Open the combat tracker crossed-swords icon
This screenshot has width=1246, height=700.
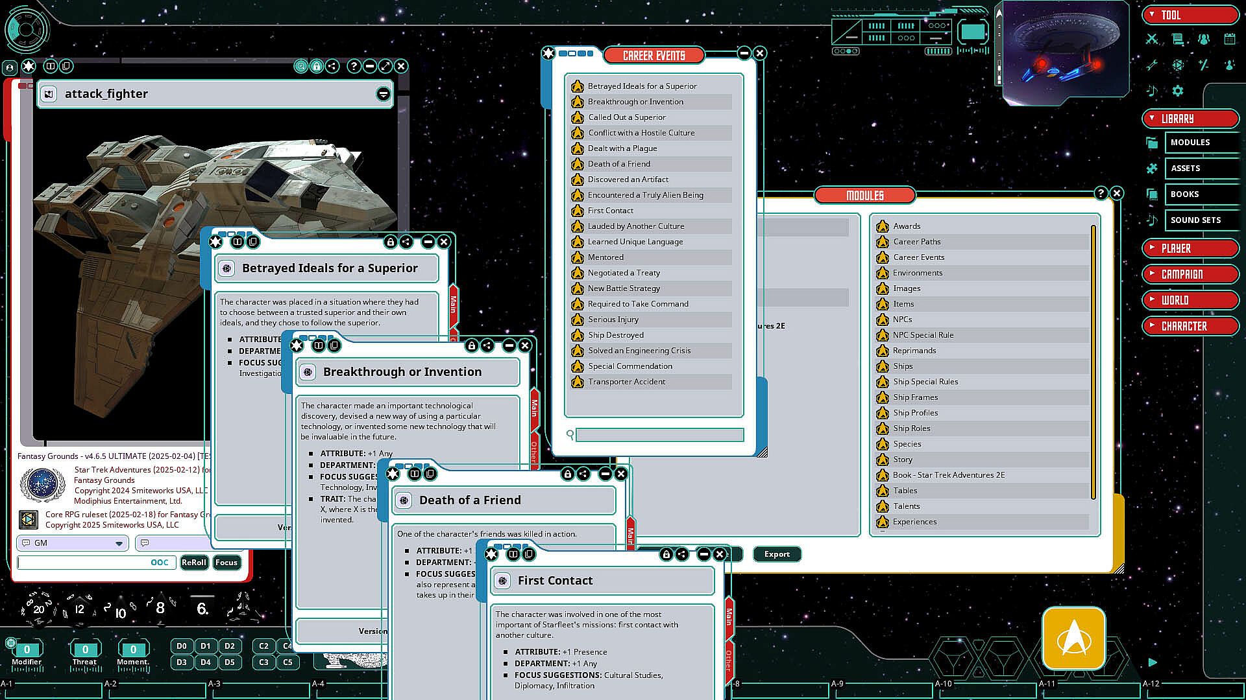(x=1152, y=40)
